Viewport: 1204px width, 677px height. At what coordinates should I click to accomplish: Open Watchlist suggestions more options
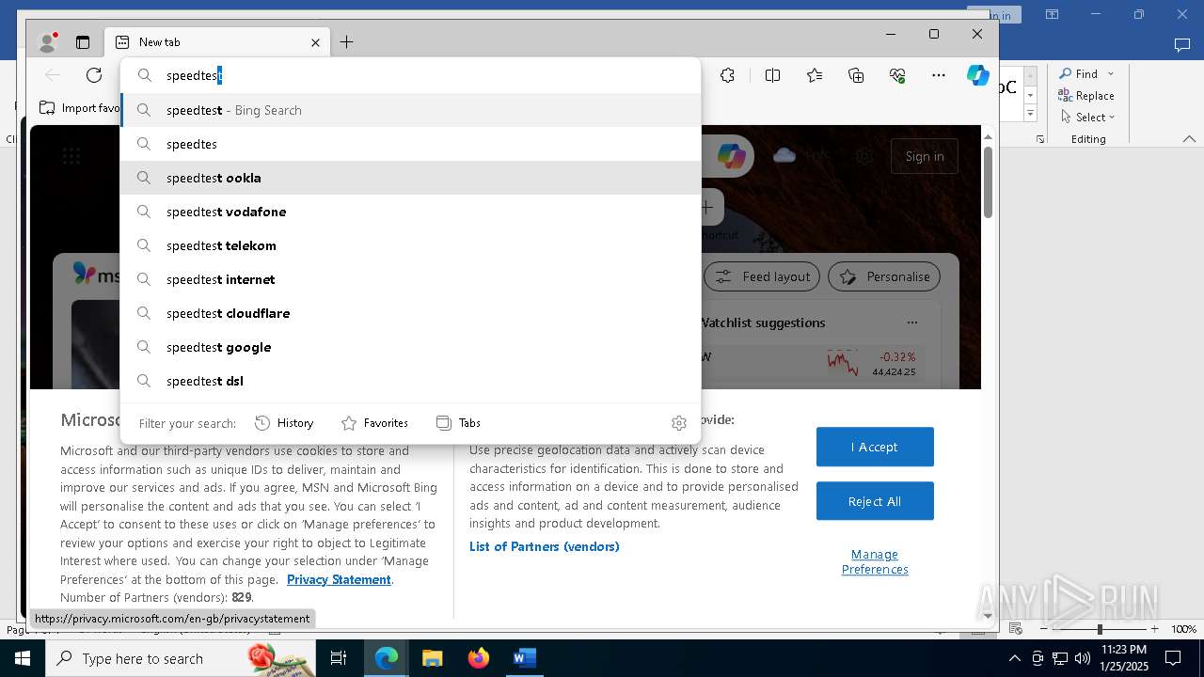(911, 323)
